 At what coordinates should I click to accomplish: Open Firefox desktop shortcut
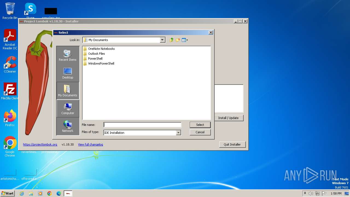(x=10, y=118)
